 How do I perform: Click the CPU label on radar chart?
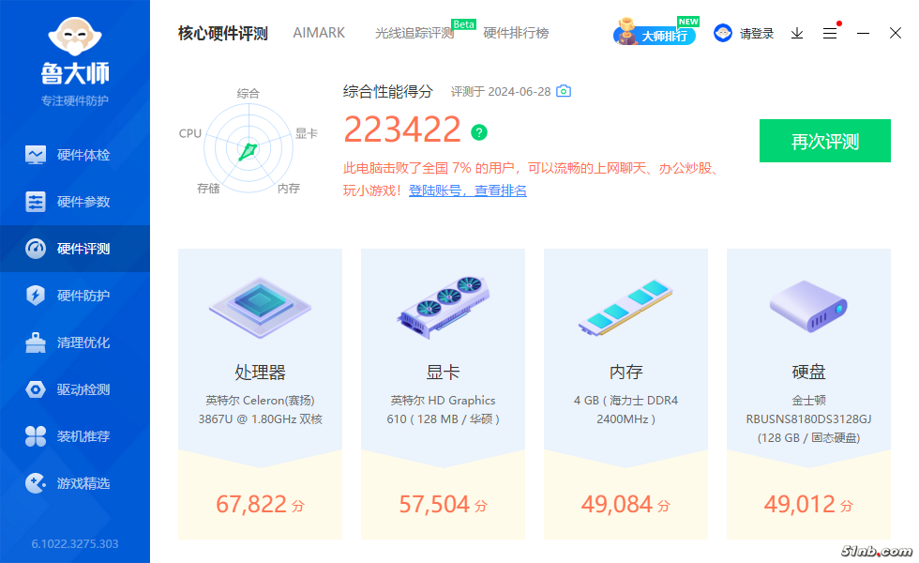click(x=189, y=133)
